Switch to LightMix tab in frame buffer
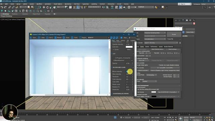 pos(133,40)
